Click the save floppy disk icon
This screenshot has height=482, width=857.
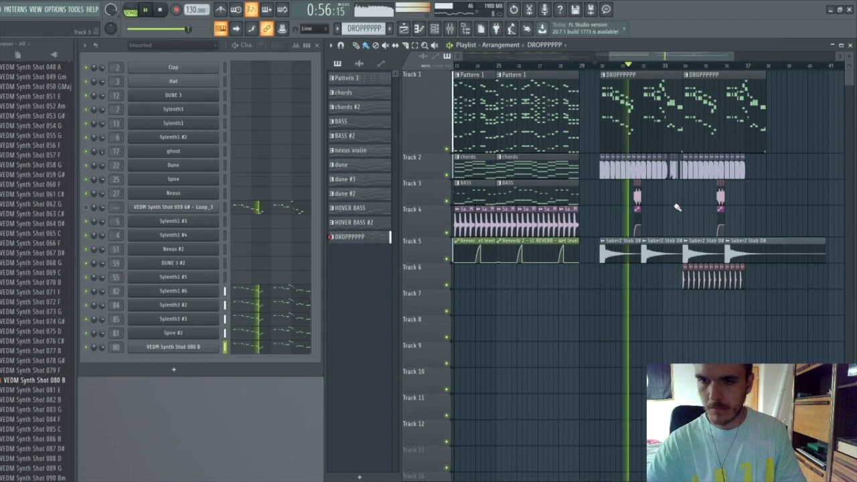(575, 9)
